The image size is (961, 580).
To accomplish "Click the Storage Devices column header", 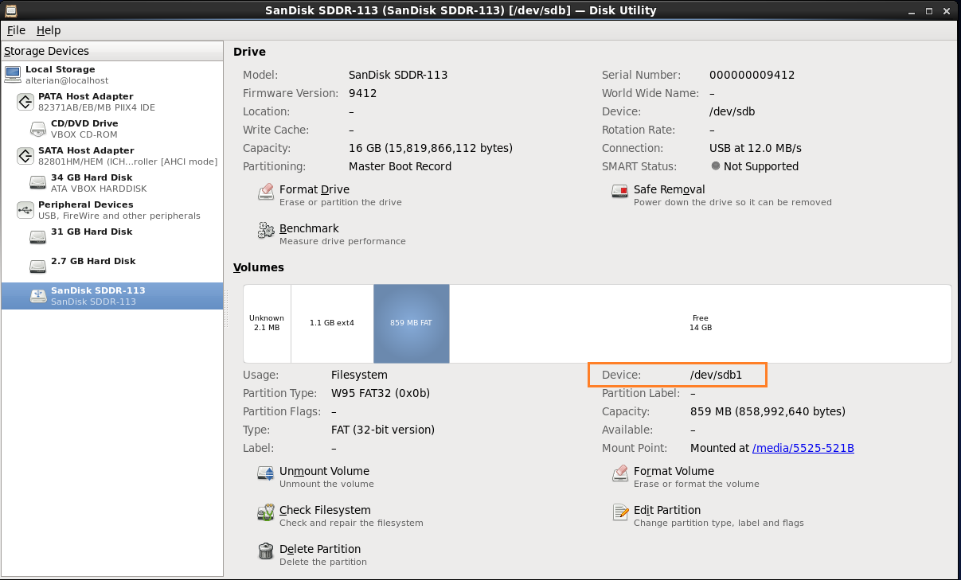I will click(x=112, y=51).
